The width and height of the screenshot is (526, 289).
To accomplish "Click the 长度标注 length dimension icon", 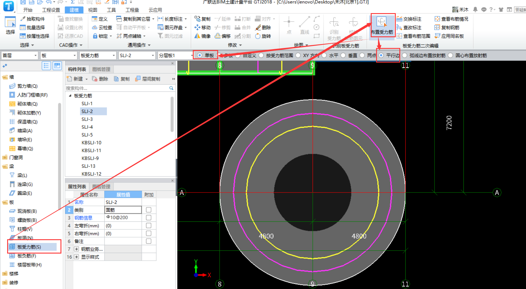I will click(x=160, y=19).
